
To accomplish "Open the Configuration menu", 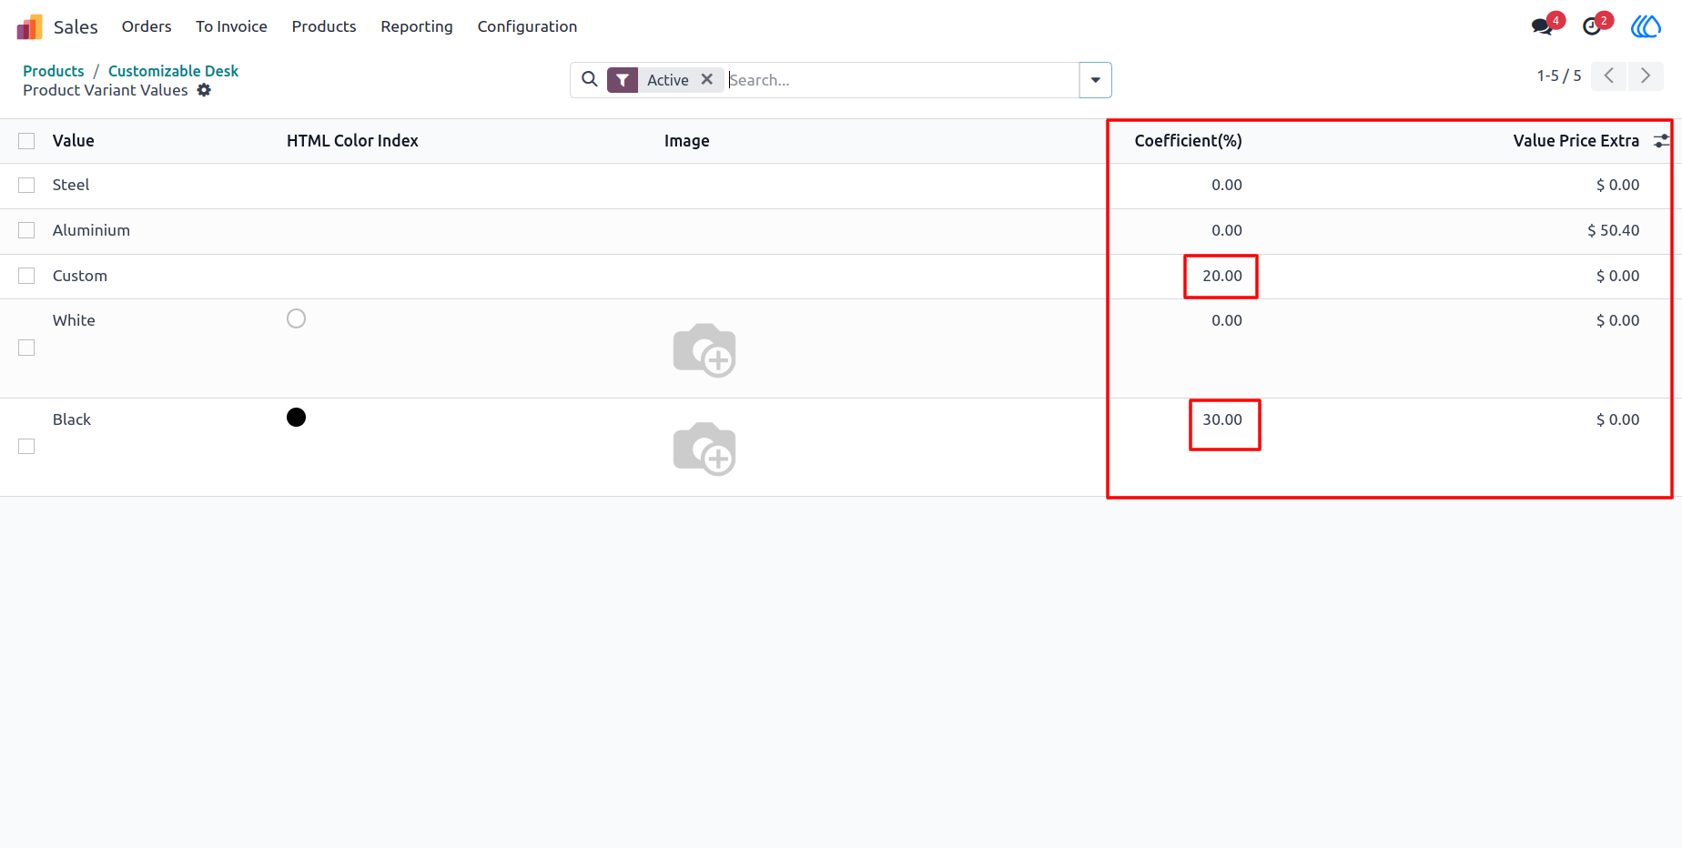I will click(x=527, y=26).
